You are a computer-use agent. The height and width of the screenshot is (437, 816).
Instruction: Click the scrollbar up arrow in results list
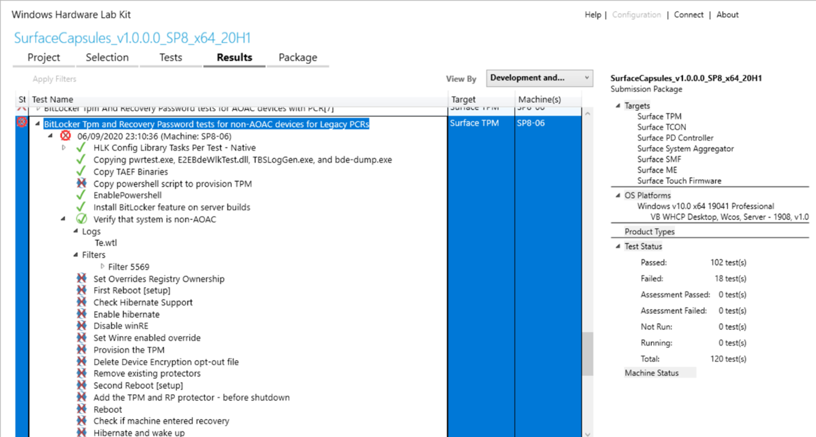587,113
